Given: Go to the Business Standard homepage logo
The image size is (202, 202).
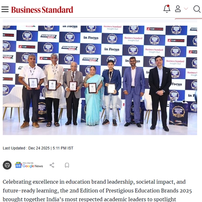Looking at the screenshot, I should coord(42,10).
